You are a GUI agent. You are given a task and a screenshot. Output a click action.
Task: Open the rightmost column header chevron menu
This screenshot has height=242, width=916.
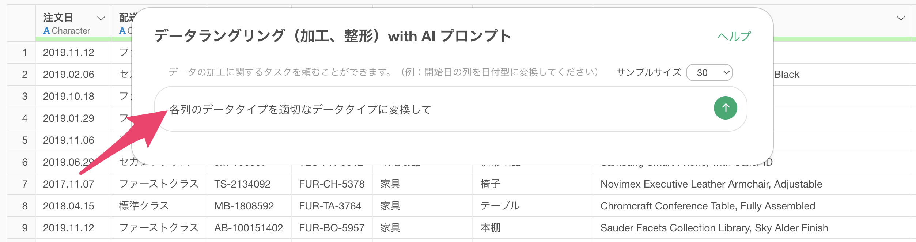[901, 18]
